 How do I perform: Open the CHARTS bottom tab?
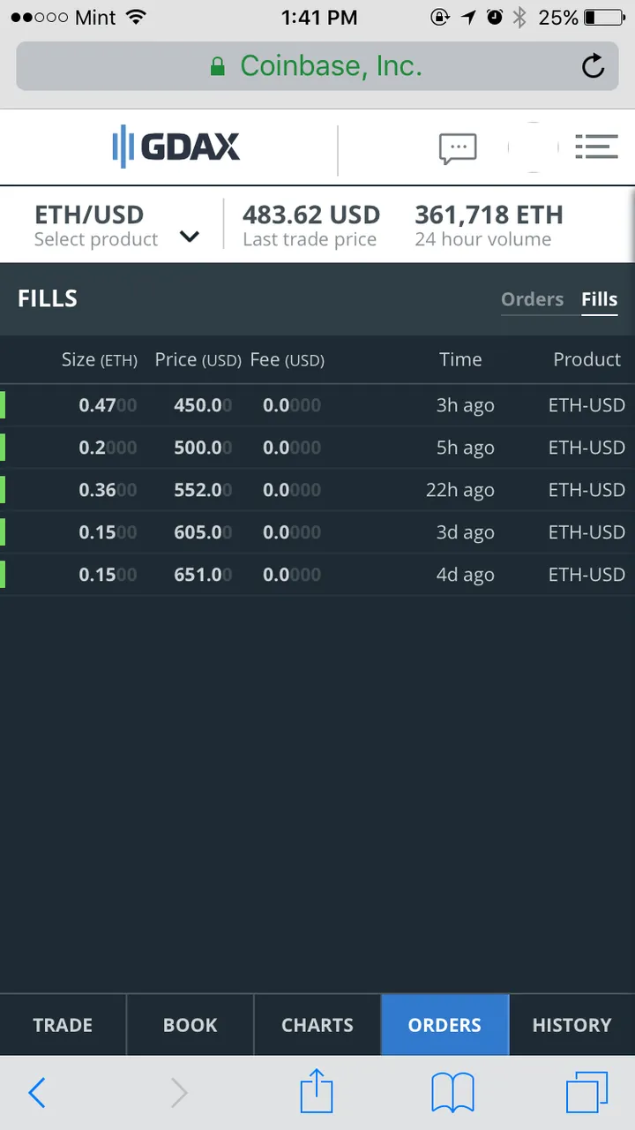pos(317,1025)
